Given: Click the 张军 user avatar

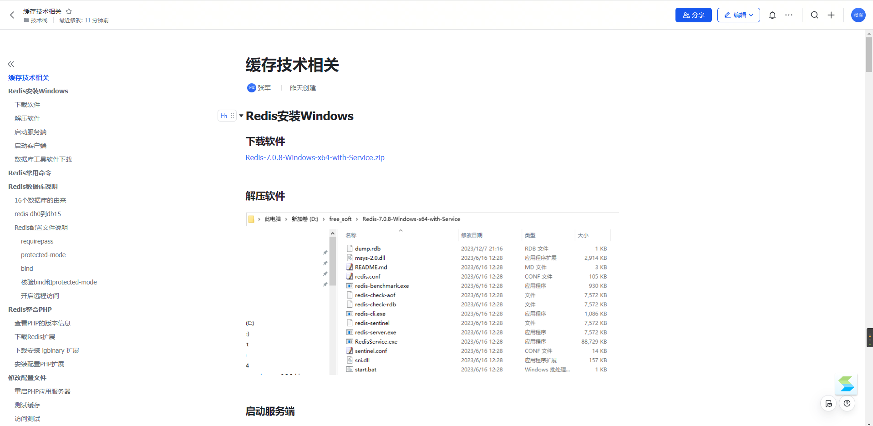Looking at the screenshot, I should coord(858,15).
